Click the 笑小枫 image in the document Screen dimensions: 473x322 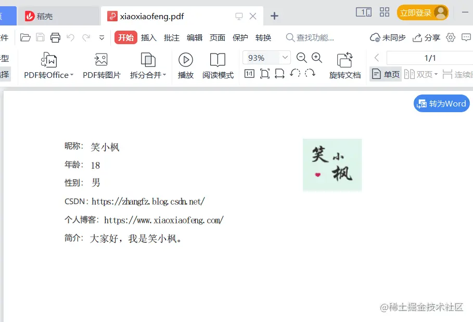pos(332,165)
